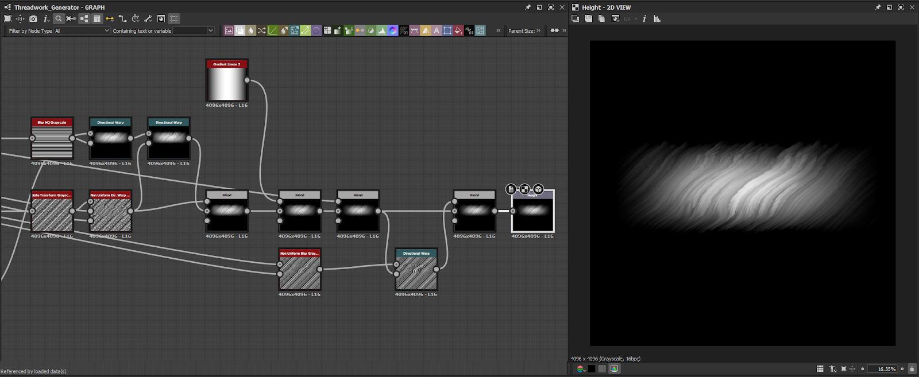Image resolution: width=919 pixels, height=377 pixels.
Task: Show histogram in the 2D View toolbar
Action: [657, 19]
